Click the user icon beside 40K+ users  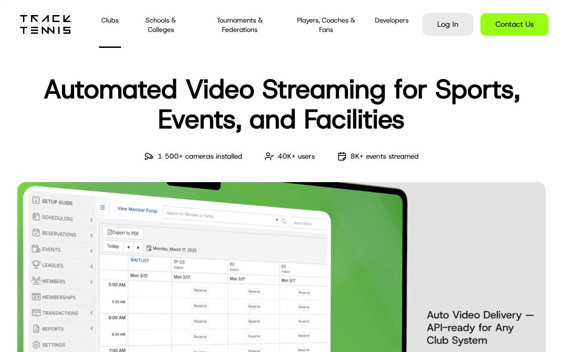[x=269, y=156]
